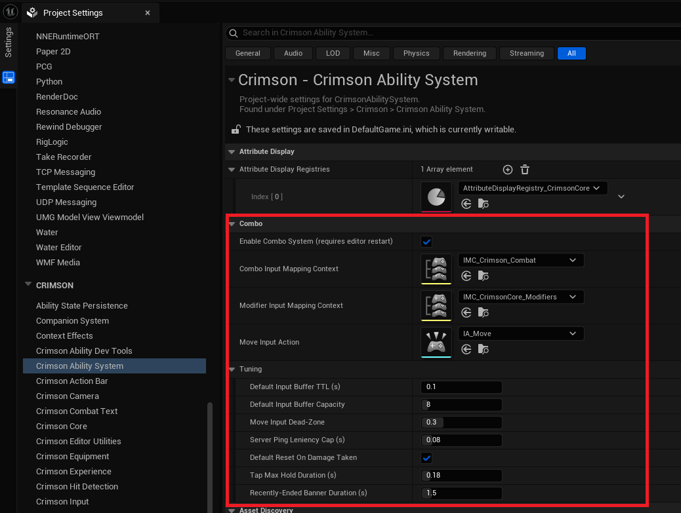Open Water Editor settings
Viewport: 681px width, 513px height.
(58, 248)
